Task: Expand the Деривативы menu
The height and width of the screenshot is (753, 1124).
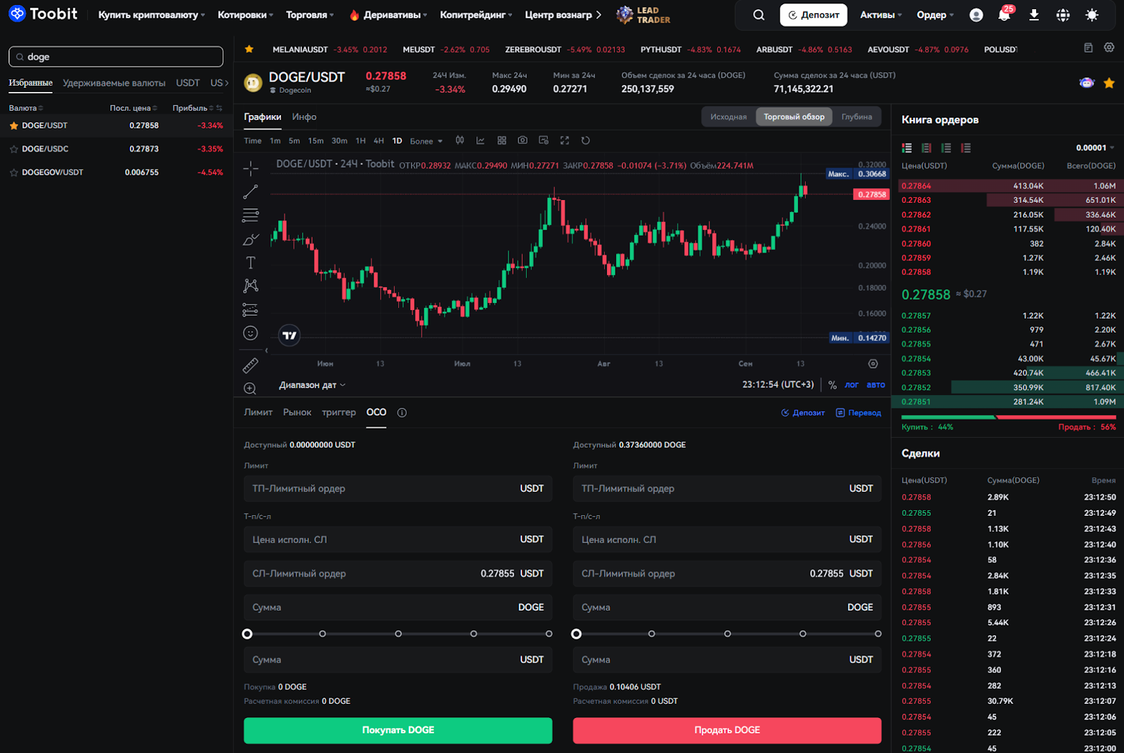Action: coord(388,15)
